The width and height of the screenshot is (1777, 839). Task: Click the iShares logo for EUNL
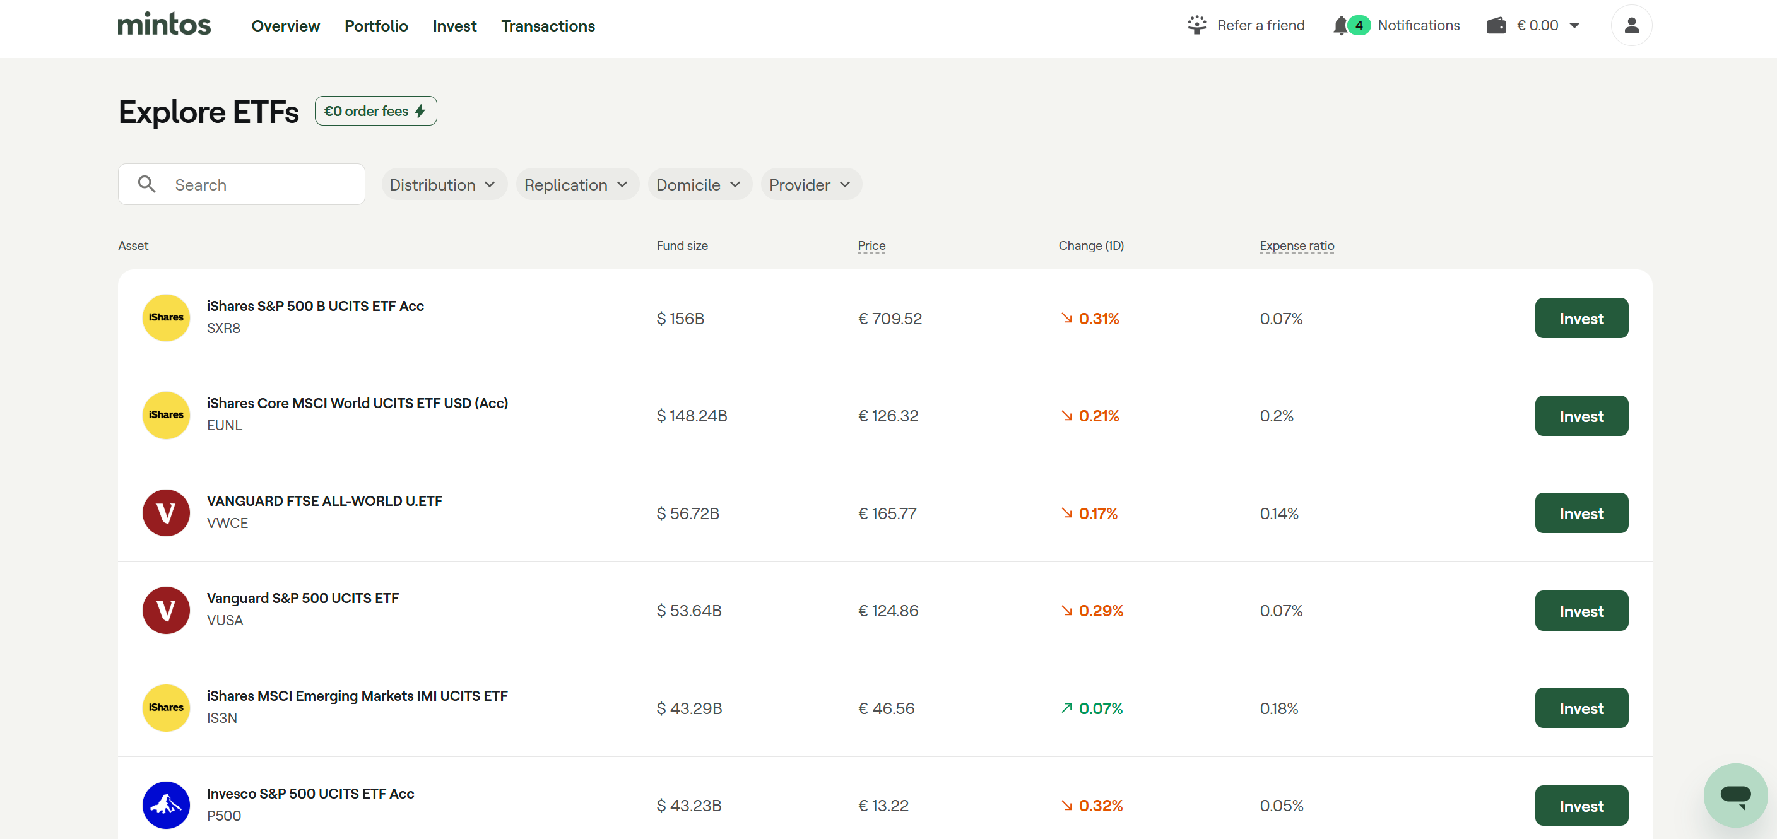tap(166, 415)
